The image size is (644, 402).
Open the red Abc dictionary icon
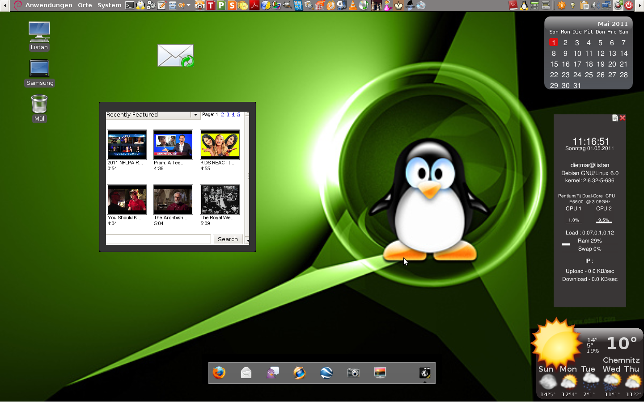coord(513,5)
